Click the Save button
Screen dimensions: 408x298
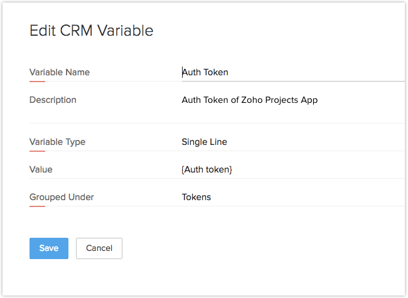point(49,248)
